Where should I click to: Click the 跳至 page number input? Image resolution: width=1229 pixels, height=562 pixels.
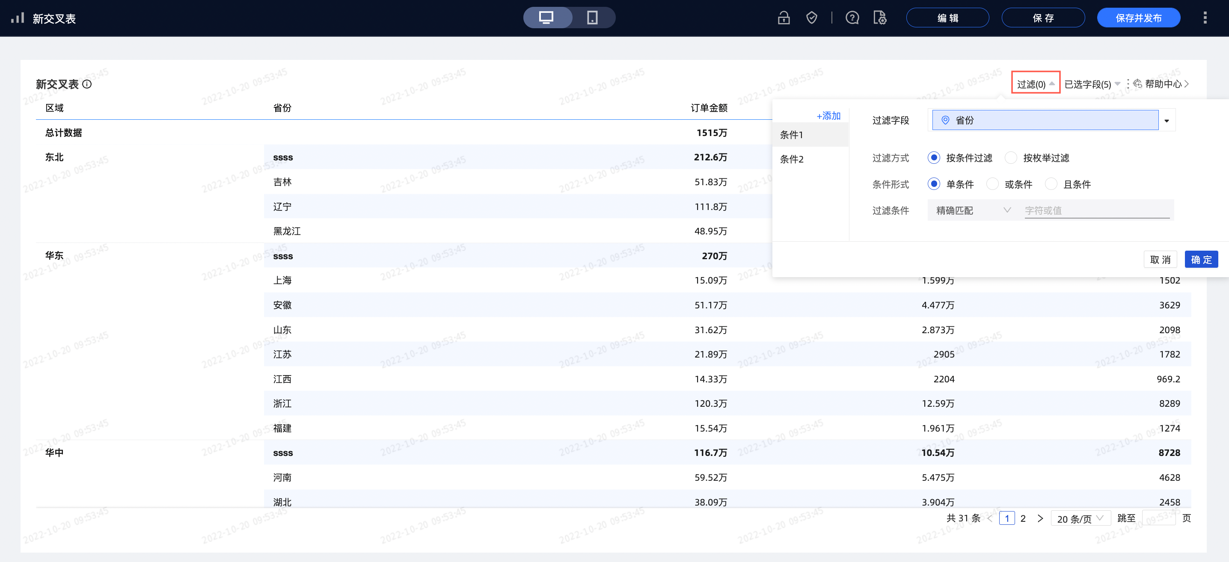tap(1159, 519)
